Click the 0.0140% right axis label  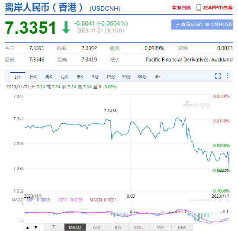click(x=221, y=121)
